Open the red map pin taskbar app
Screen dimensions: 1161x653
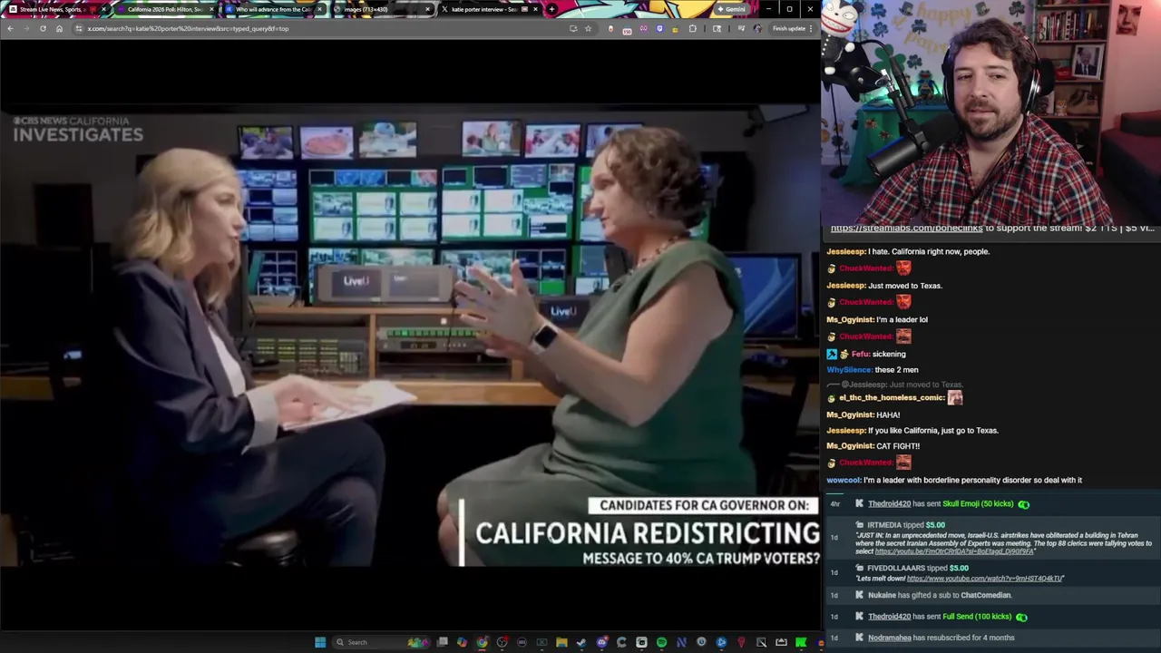pyautogui.click(x=741, y=642)
